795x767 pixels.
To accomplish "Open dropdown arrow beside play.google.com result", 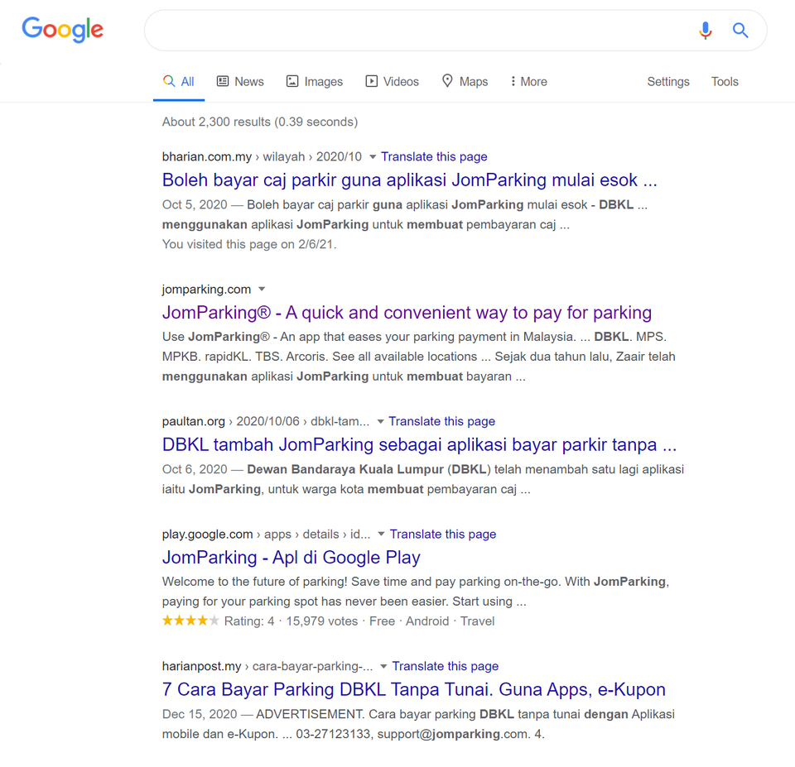I will [x=382, y=535].
